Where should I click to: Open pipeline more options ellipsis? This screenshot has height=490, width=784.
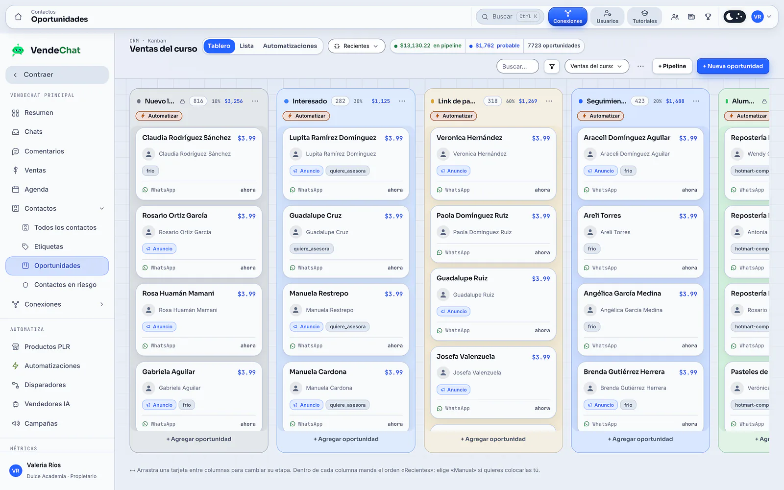(x=640, y=66)
